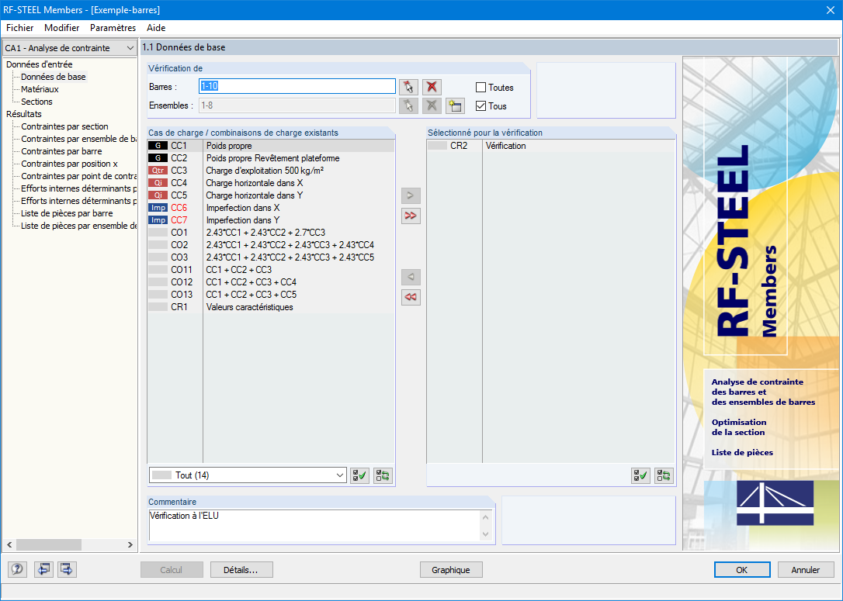Open the Fichier menu
This screenshot has height=601, width=843.
point(20,28)
